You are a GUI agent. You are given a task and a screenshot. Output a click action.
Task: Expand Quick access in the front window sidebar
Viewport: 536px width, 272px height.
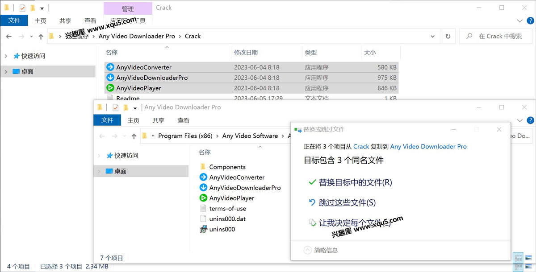pyautogui.click(x=99, y=156)
